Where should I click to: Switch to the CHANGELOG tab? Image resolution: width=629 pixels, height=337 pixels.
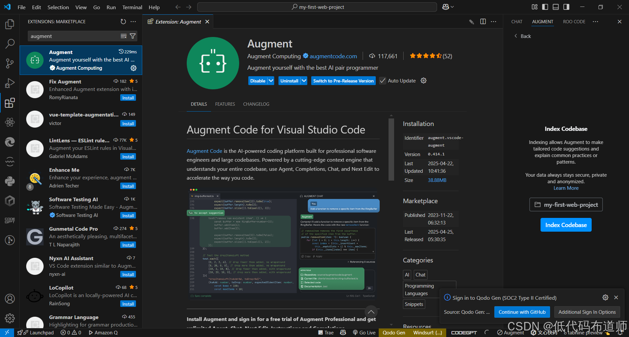coord(256,104)
